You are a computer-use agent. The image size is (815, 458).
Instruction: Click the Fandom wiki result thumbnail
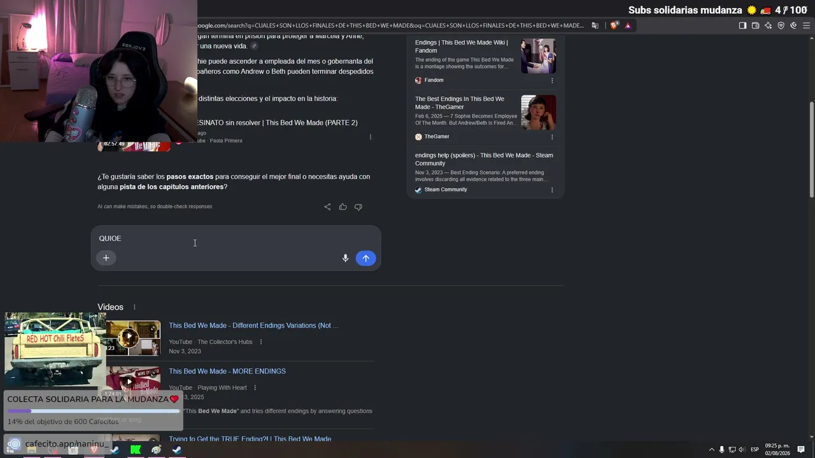(539, 56)
